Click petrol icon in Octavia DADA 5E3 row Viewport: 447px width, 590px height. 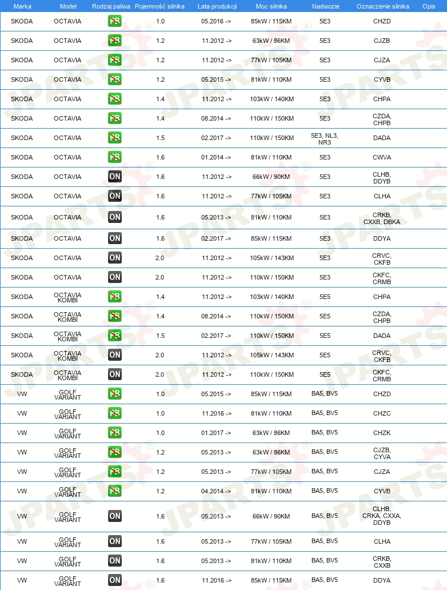click(x=114, y=138)
